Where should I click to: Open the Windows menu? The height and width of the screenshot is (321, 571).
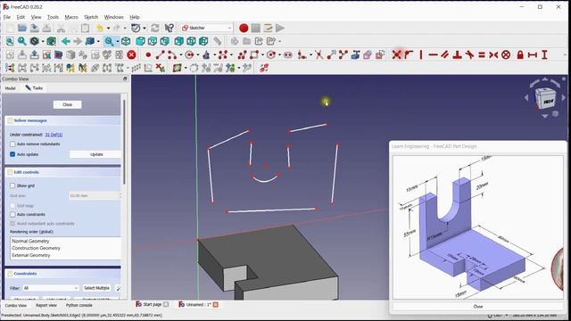(x=113, y=17)
